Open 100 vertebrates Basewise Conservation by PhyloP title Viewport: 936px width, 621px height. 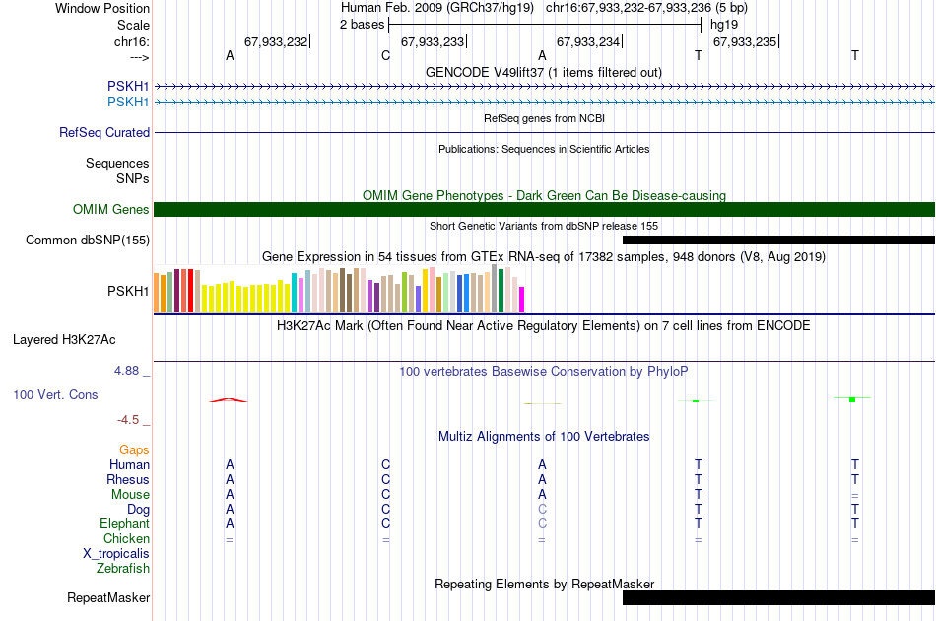pyautogui.click(x=544, y=371)
